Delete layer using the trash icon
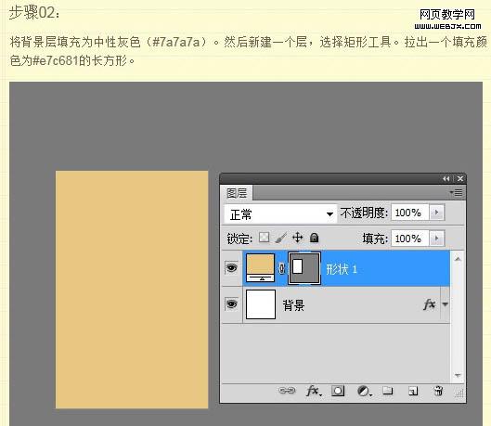This screenshot has height=426, width=491. tap(438, 391)
